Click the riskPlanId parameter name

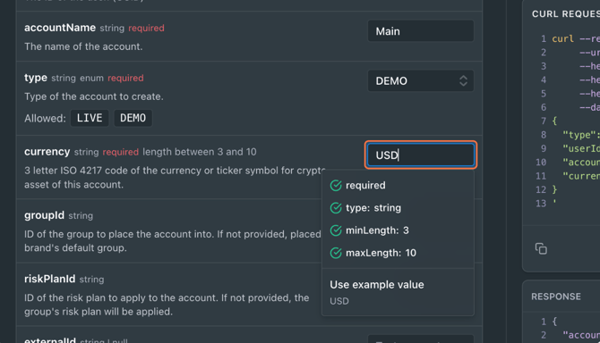tap(50, 279)
